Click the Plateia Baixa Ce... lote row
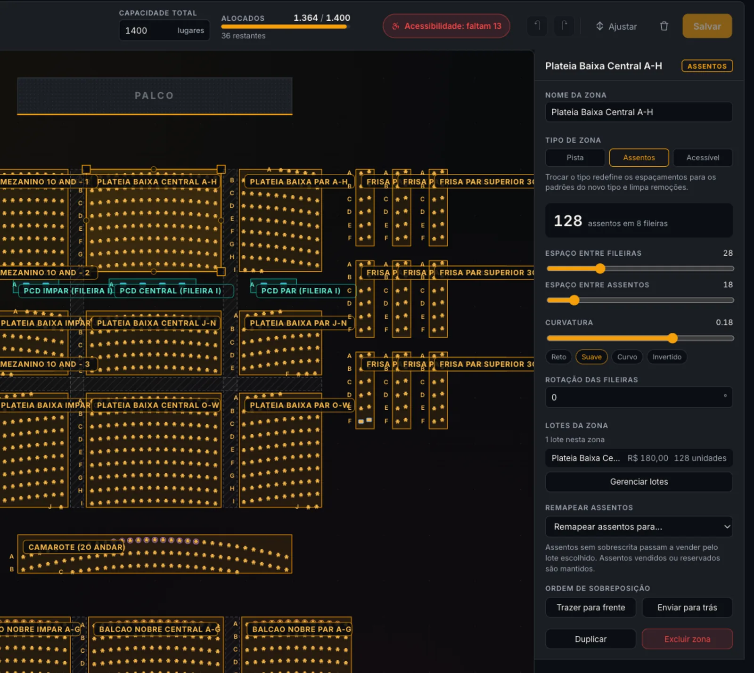754x673 pixels. [x=639, y=458]
